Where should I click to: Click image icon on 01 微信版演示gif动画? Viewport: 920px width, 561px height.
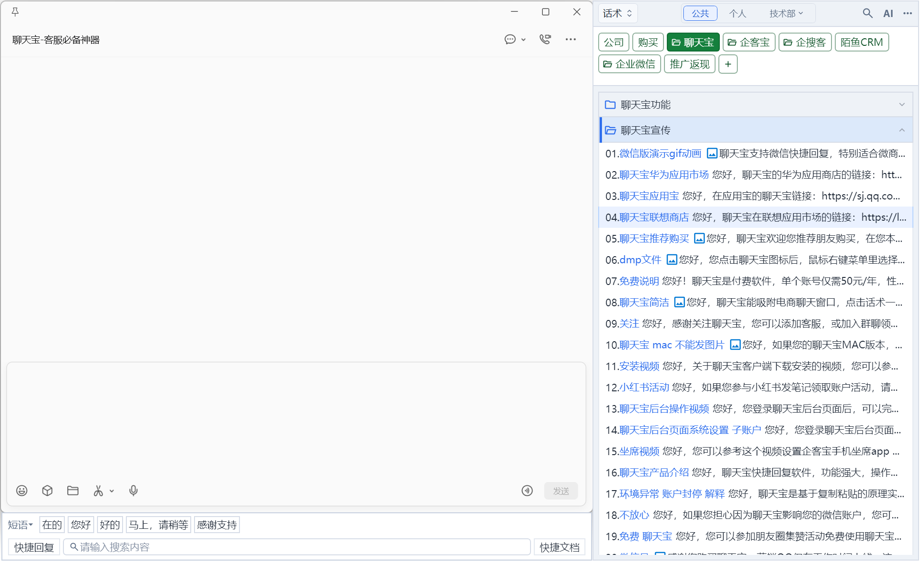click(712, 154)
